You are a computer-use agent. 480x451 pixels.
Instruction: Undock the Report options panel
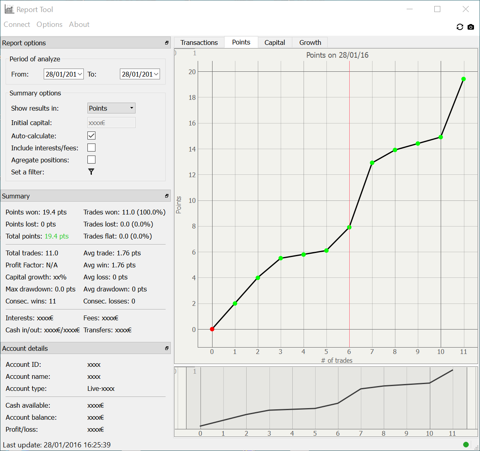pyautogui.click(x=167, y=43)
